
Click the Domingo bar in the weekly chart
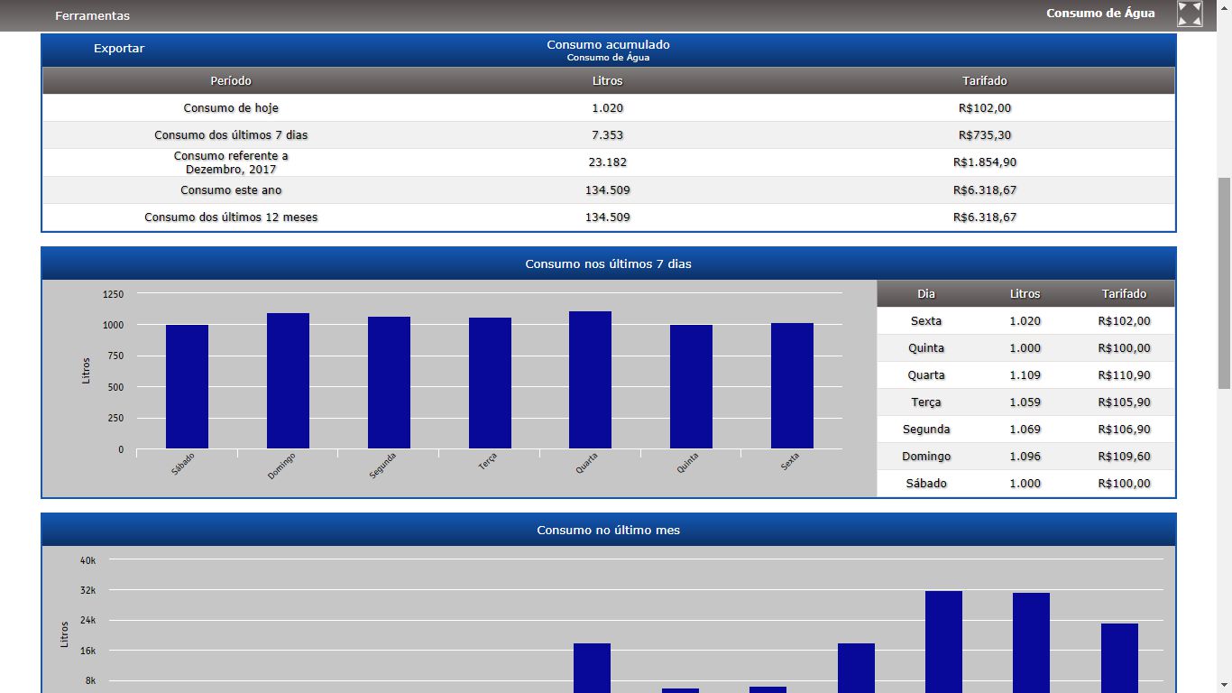[288, 381]
